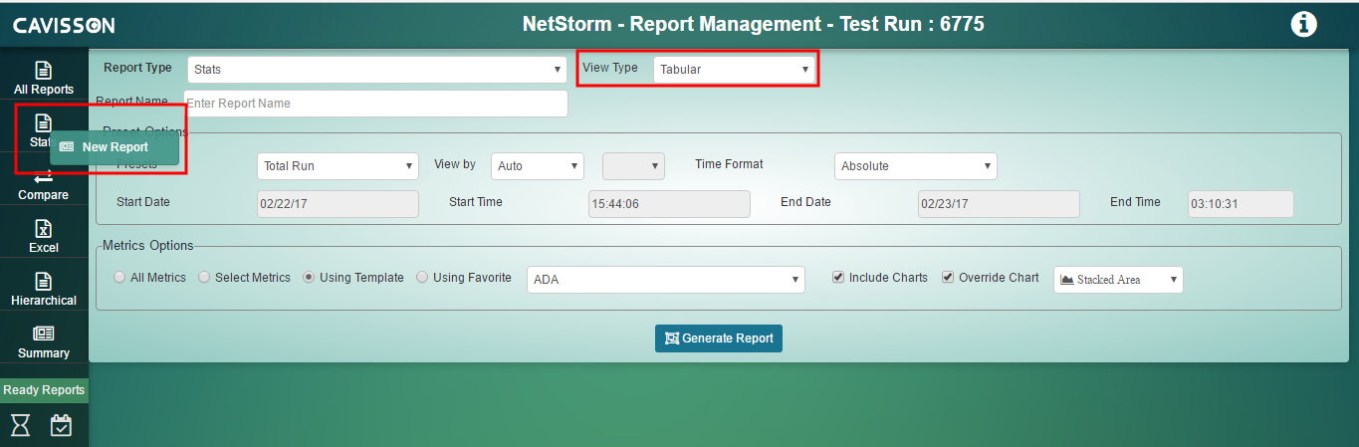Open the Stacked Area chart type dropdown

coord(1118,280)
